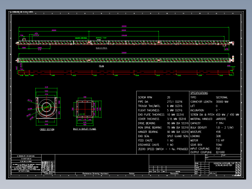Select the square inlet flange drawing
The image size is (252, 189).
click(85, 109)
